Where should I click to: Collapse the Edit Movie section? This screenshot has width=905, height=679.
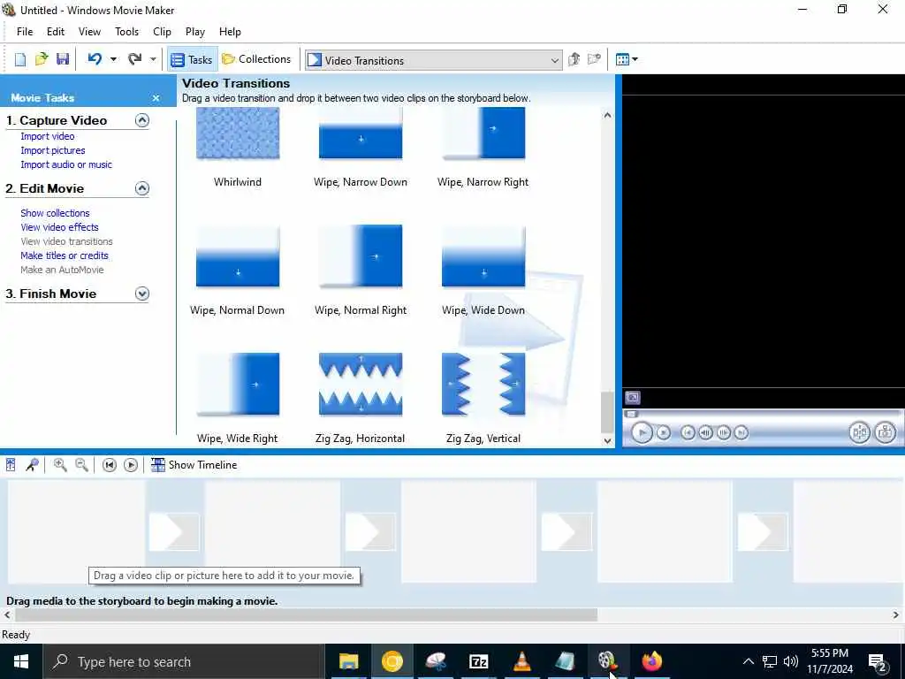point(142,188)
